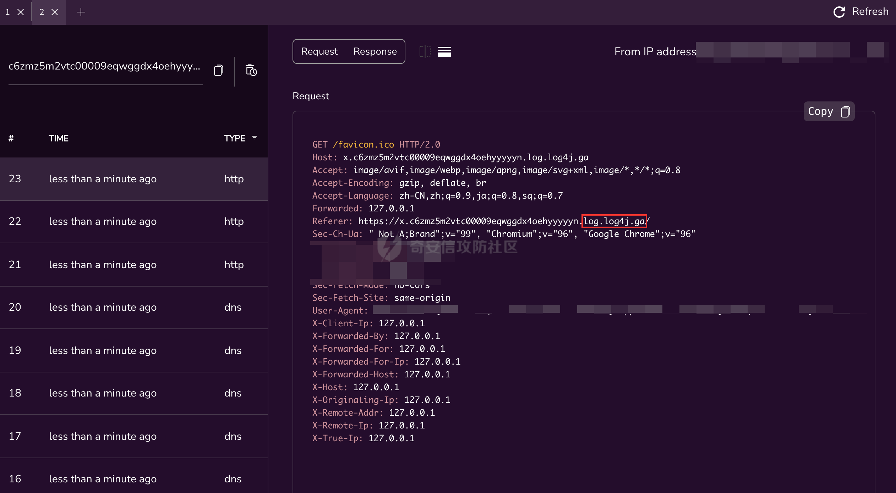Open interaction row 18 dns

tap(134, 393)
